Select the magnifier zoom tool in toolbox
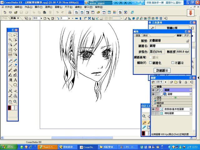This screenshot has height=150, width=200. tap(15, 102)
